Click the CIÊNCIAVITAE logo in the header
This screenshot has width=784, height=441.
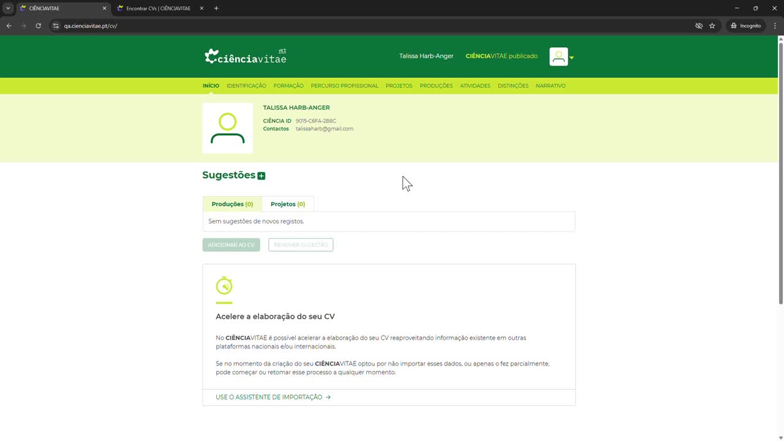(x=244, y=56)
